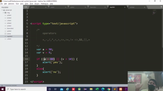Close the a.html tab
The height and width of the screenshot is (91, 163).
[46, 7]
